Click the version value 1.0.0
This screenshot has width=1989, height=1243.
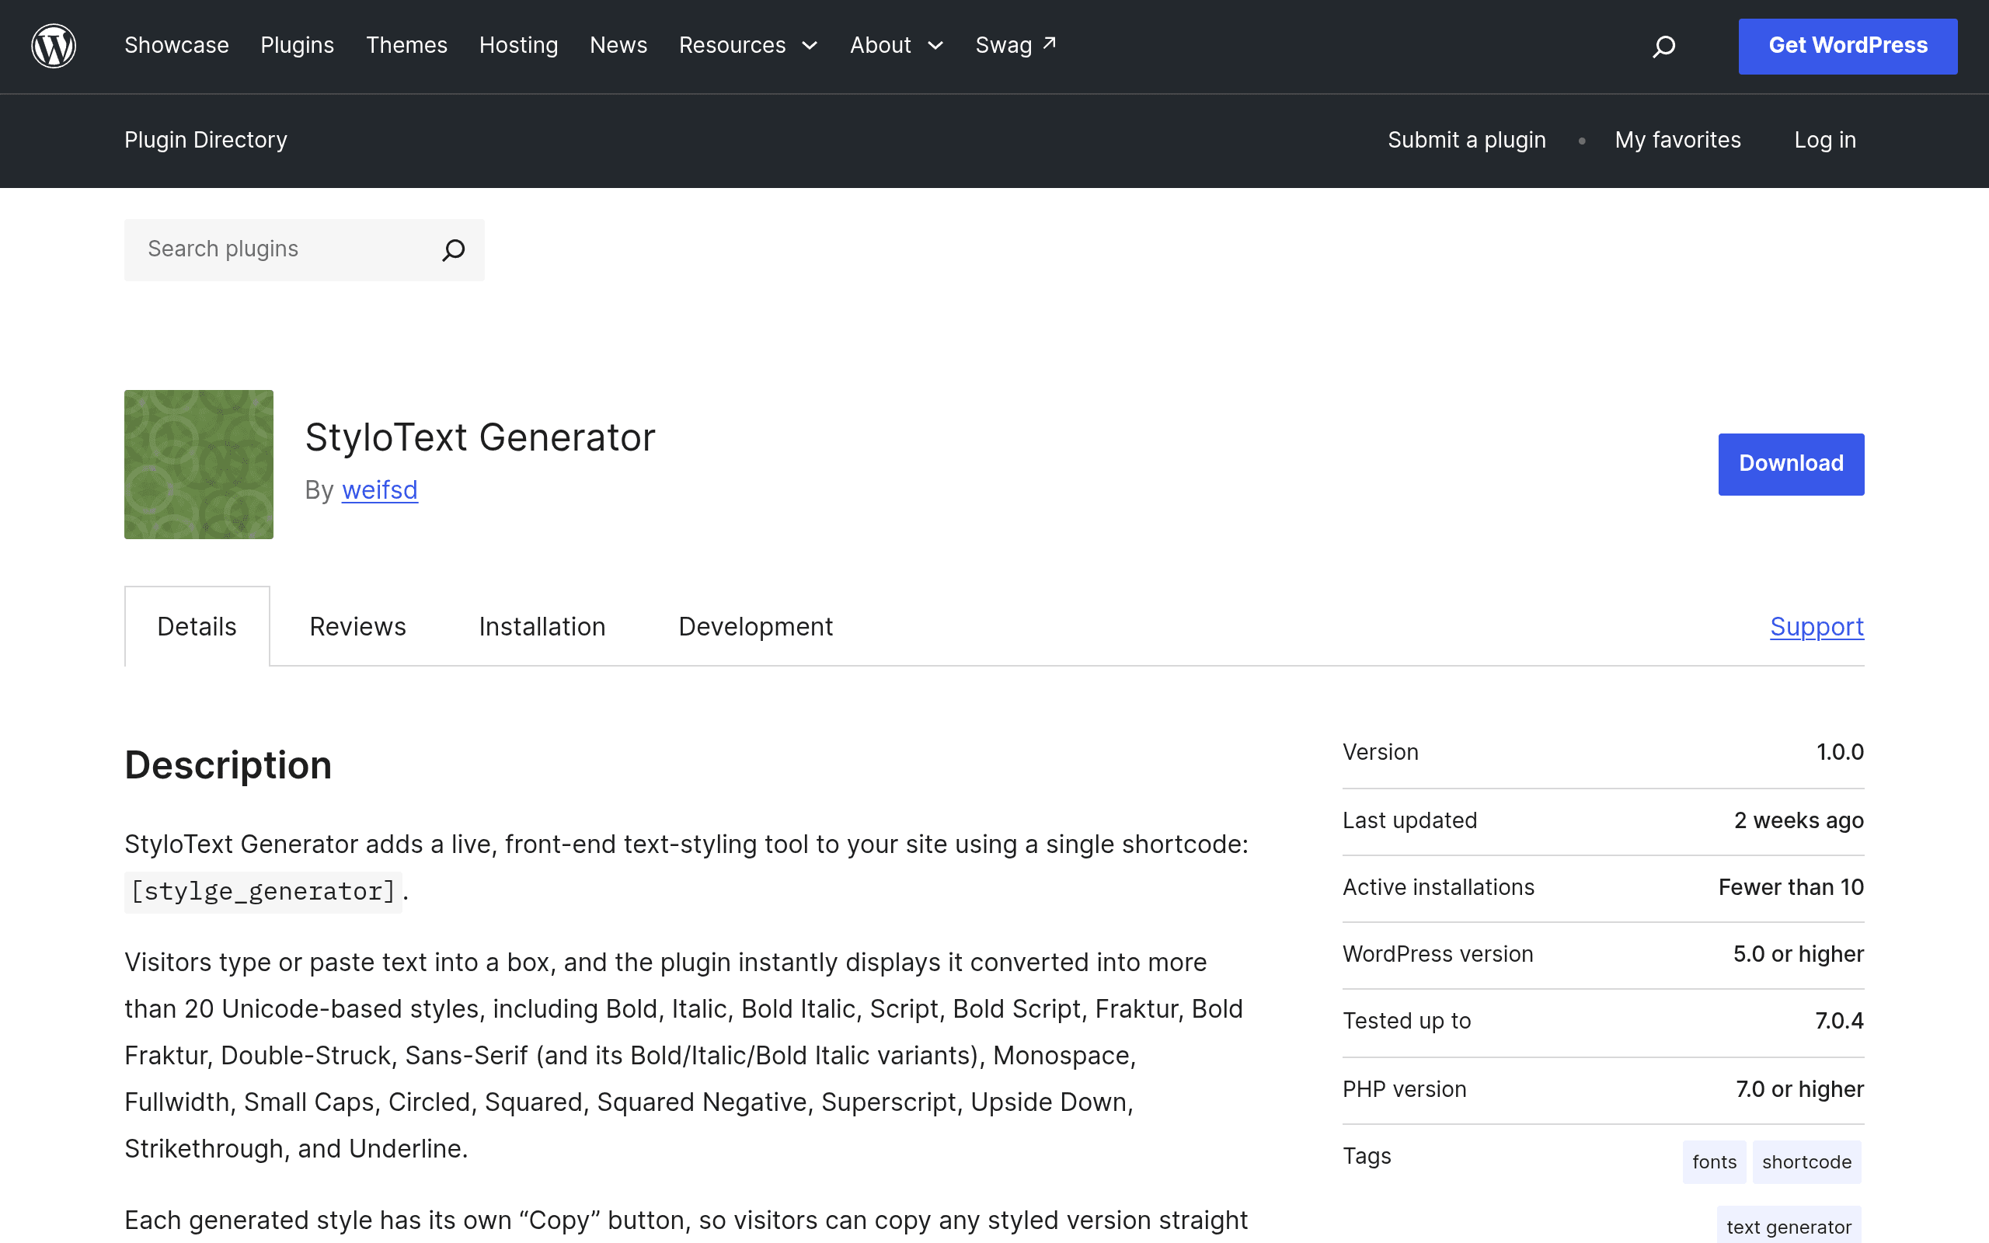pos(1839,752)
